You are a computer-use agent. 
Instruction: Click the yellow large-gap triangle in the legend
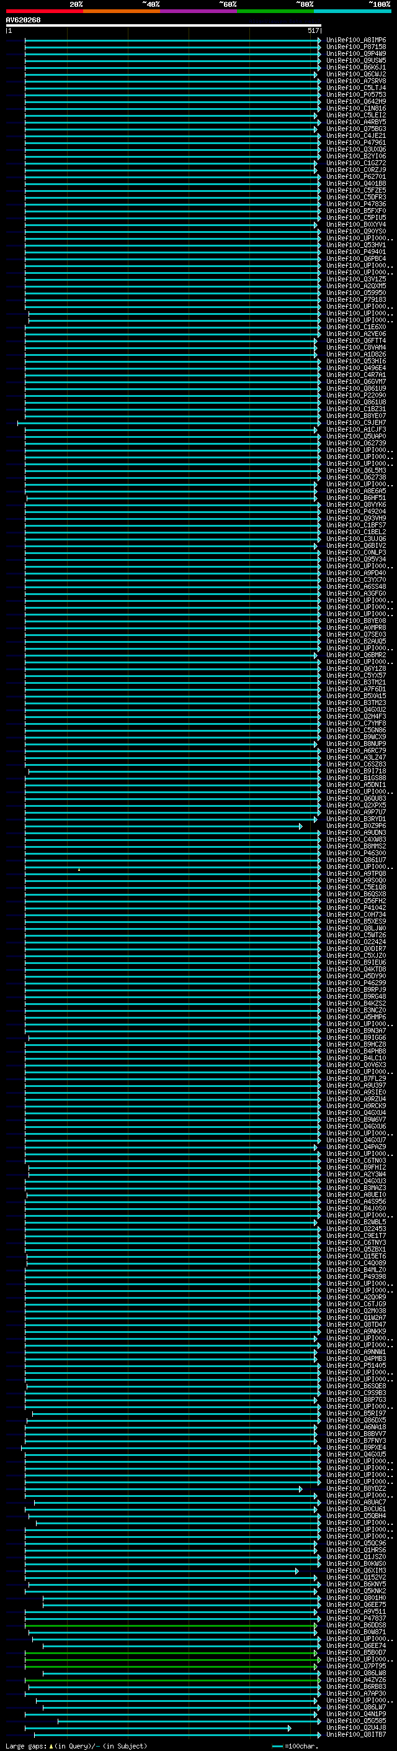tap(51, 1745)
